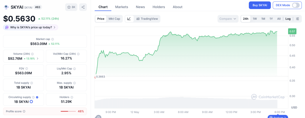Click circulating supply progress ring icon
Screen dimensions: 305x118
[31, 102]
